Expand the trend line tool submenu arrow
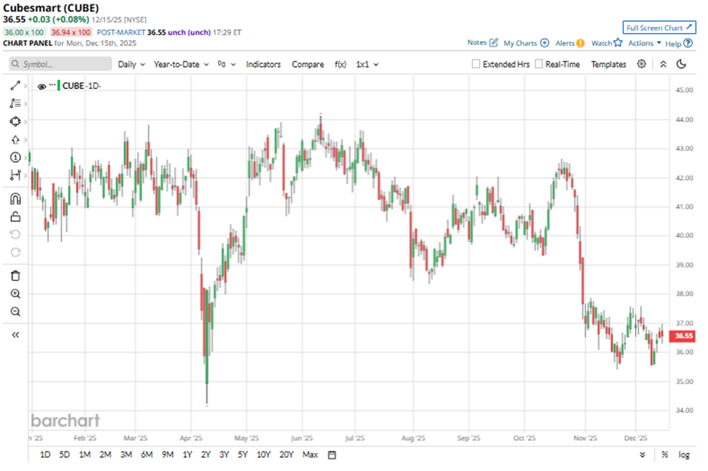This screenshot has height=471, width=708. pos(26,86)
